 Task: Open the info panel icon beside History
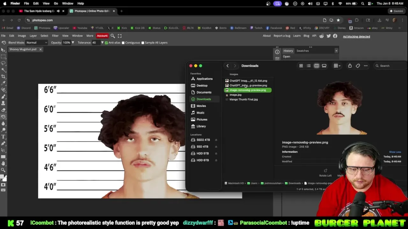(x=277, y=52)
